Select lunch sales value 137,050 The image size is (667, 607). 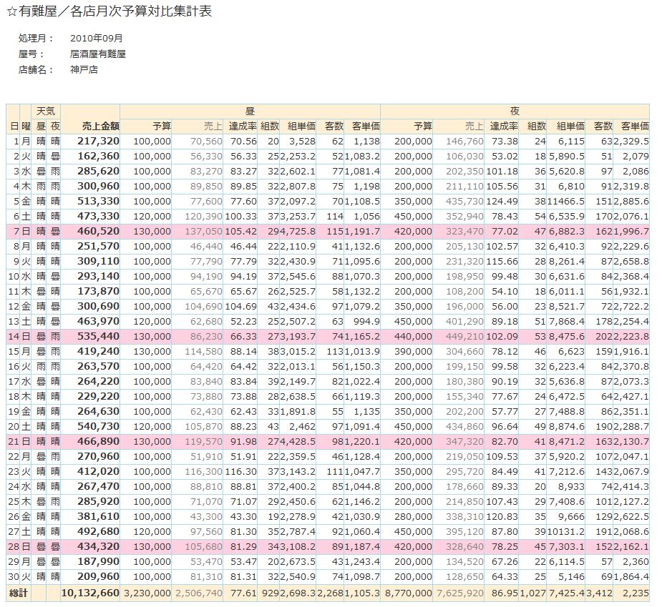tap(203, 231)
